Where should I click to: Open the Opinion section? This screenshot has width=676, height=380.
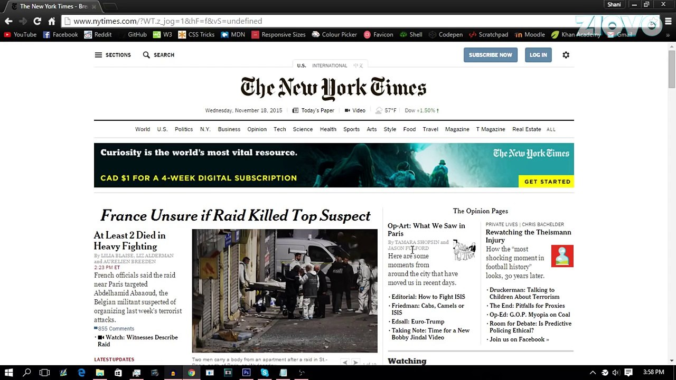[x=257, y=129]
